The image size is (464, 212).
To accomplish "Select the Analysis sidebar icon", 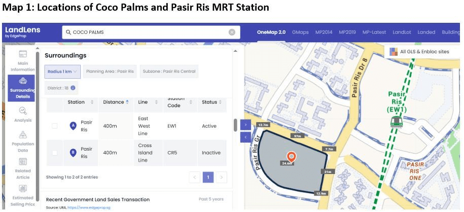I will click(23, 111).
